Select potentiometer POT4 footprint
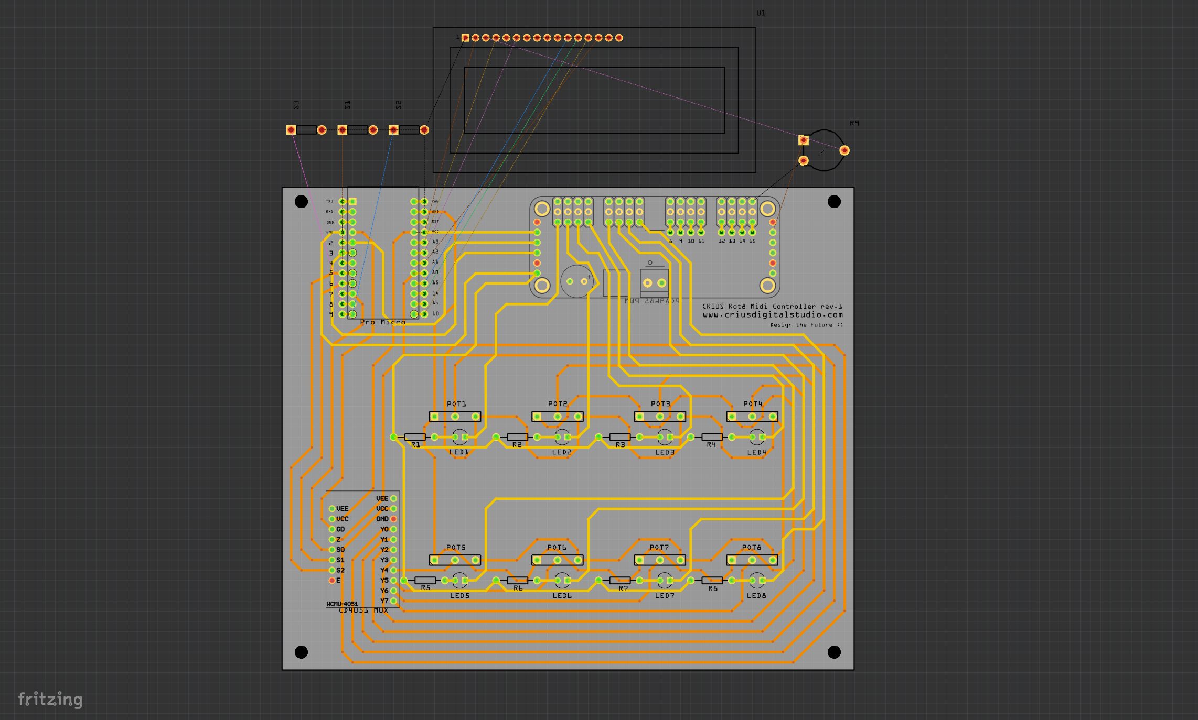 pyautogui.click(x=753, y=416)
